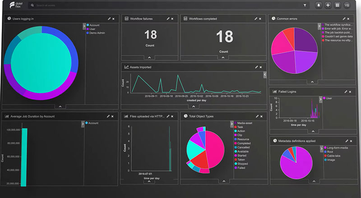Edit the Users logging in widget

click(x=109, y=18)
